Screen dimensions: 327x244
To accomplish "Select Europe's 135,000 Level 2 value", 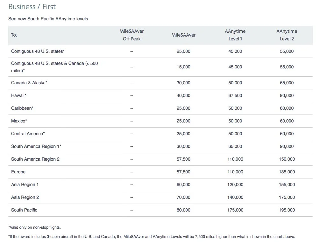I will (x=287, y=172).
